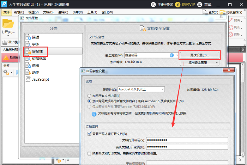Click the gear icon in bottom toolbar
The width and height of the screenshot is (247, 165).
(59, 160)
